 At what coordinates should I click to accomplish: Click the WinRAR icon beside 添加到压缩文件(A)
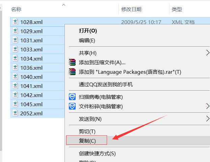pyautogui.click(x=72, y=62)
